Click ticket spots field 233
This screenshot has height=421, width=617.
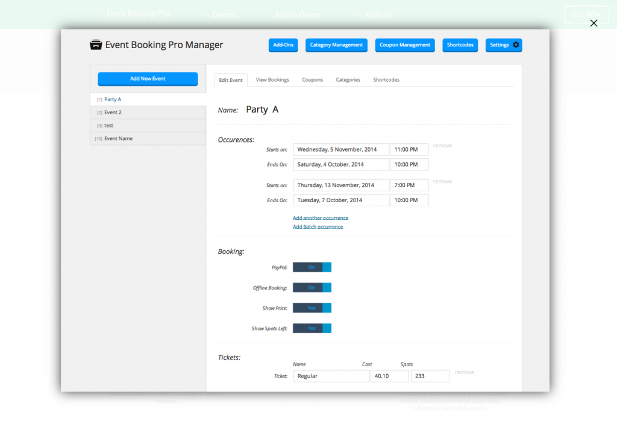(430, 376)
